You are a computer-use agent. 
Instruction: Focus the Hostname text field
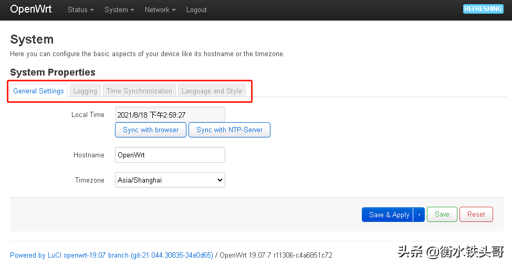click(170, 155)
